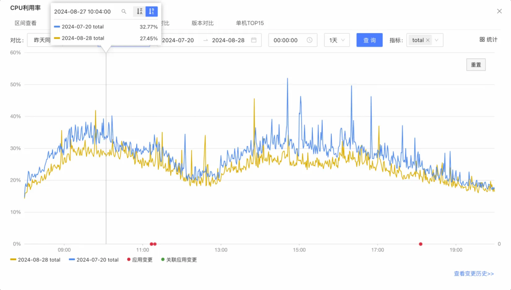Image resolution: width=511 pixels, height=290 pixels.
Task: Click the 50% y-axis label
Action: pyautogui.click(x=15, y=84)
